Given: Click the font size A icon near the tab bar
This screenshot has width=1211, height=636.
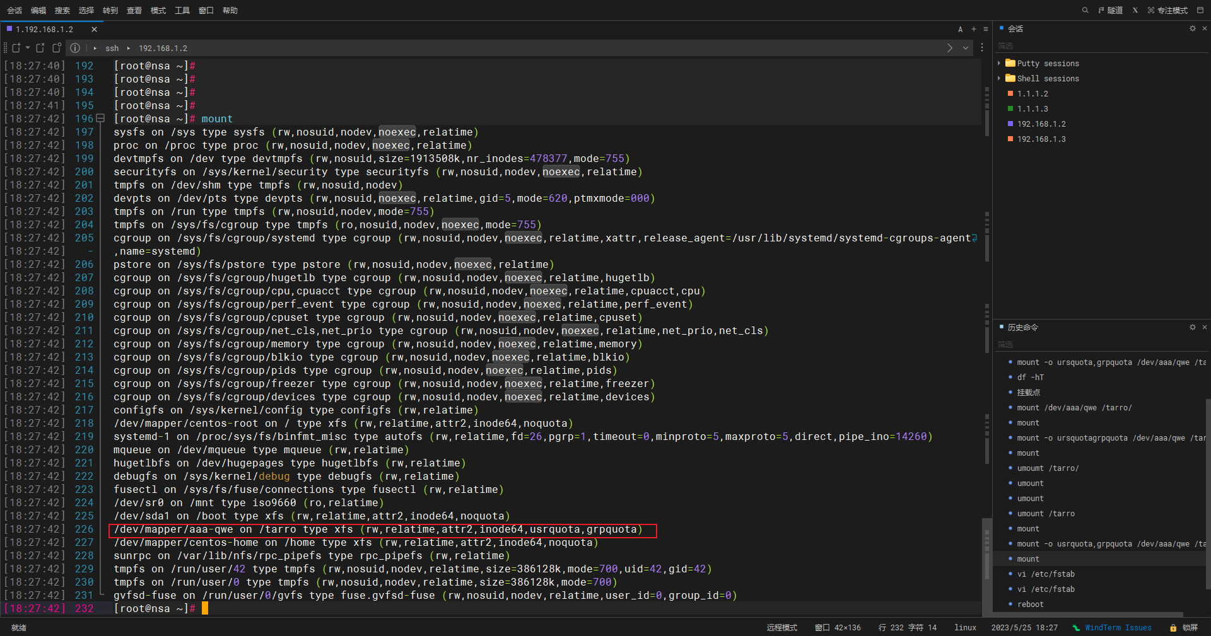Looking at the screenshot, I should [960, 29].
